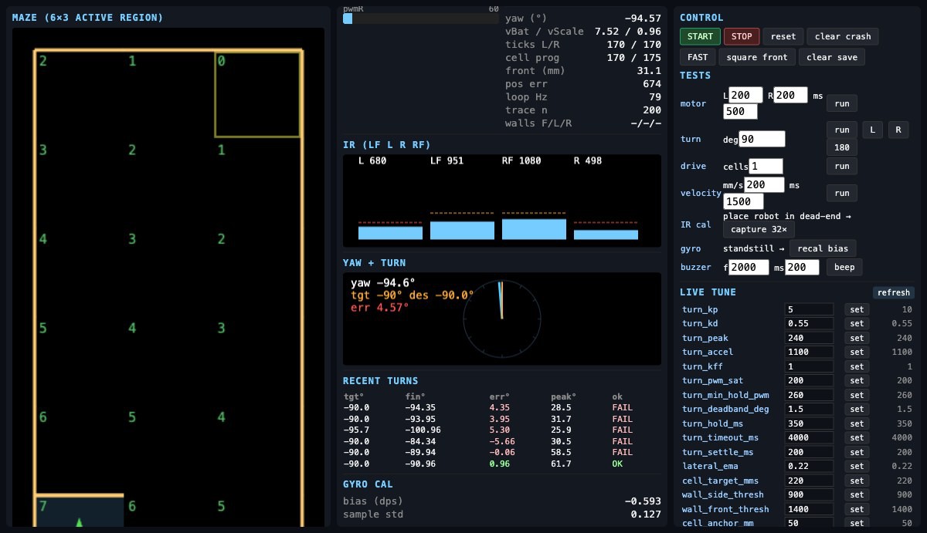This screenshot has height=533, width=927.
Task: Click the reset button
Action: tap(783, 36)
